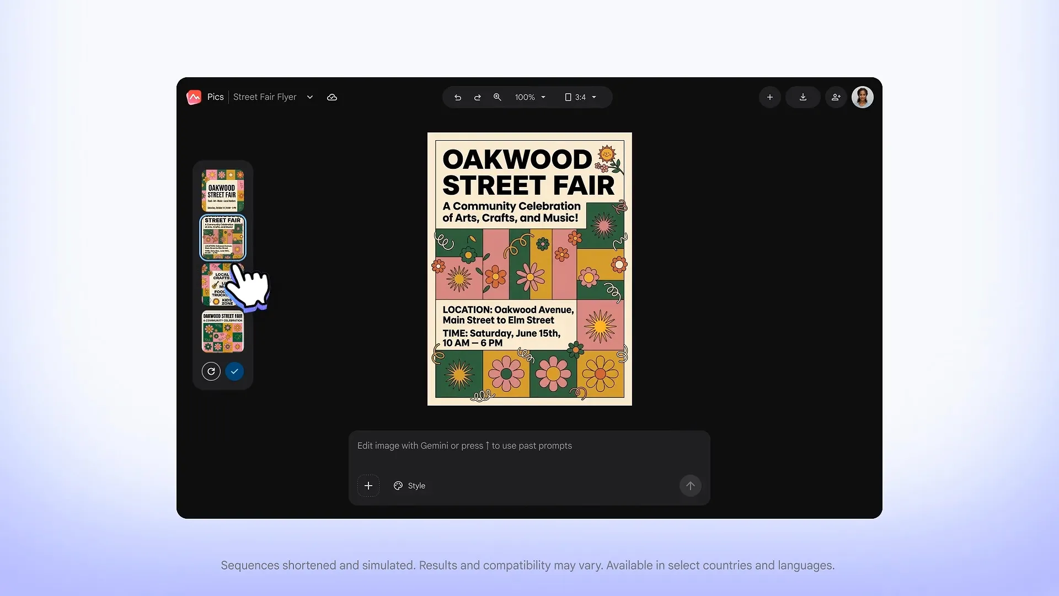Share with people icon
Image resolution: width=1059 pixels, height=596 pixels.
836,97
